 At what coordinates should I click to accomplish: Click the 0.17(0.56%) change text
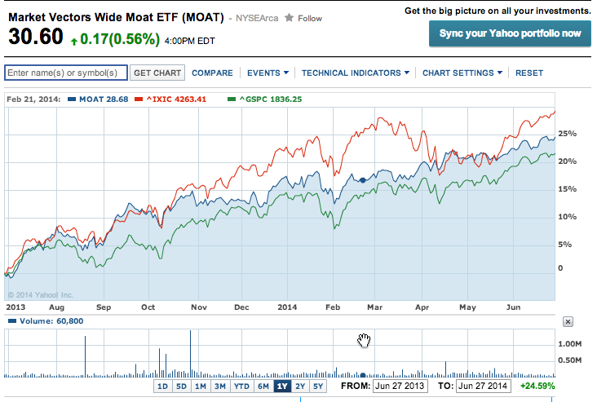[120, 39]
